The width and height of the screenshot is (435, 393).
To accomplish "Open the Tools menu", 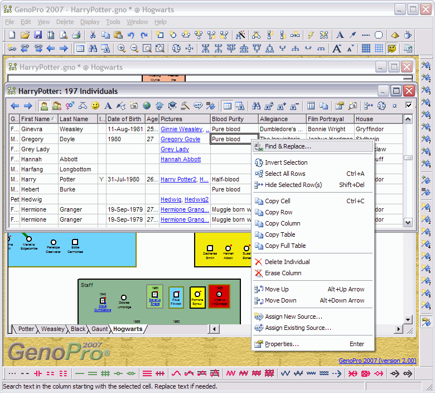I will click(113, 22).
